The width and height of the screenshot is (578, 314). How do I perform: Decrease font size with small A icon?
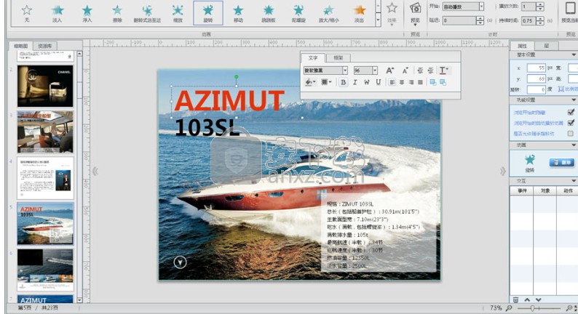pyautogui.click(x=405, y=71)
